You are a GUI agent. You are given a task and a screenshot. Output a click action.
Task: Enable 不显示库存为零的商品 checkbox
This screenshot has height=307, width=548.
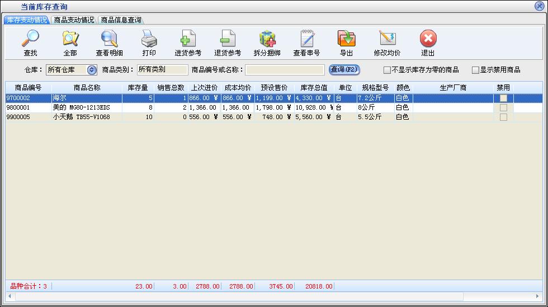[387, 70]
